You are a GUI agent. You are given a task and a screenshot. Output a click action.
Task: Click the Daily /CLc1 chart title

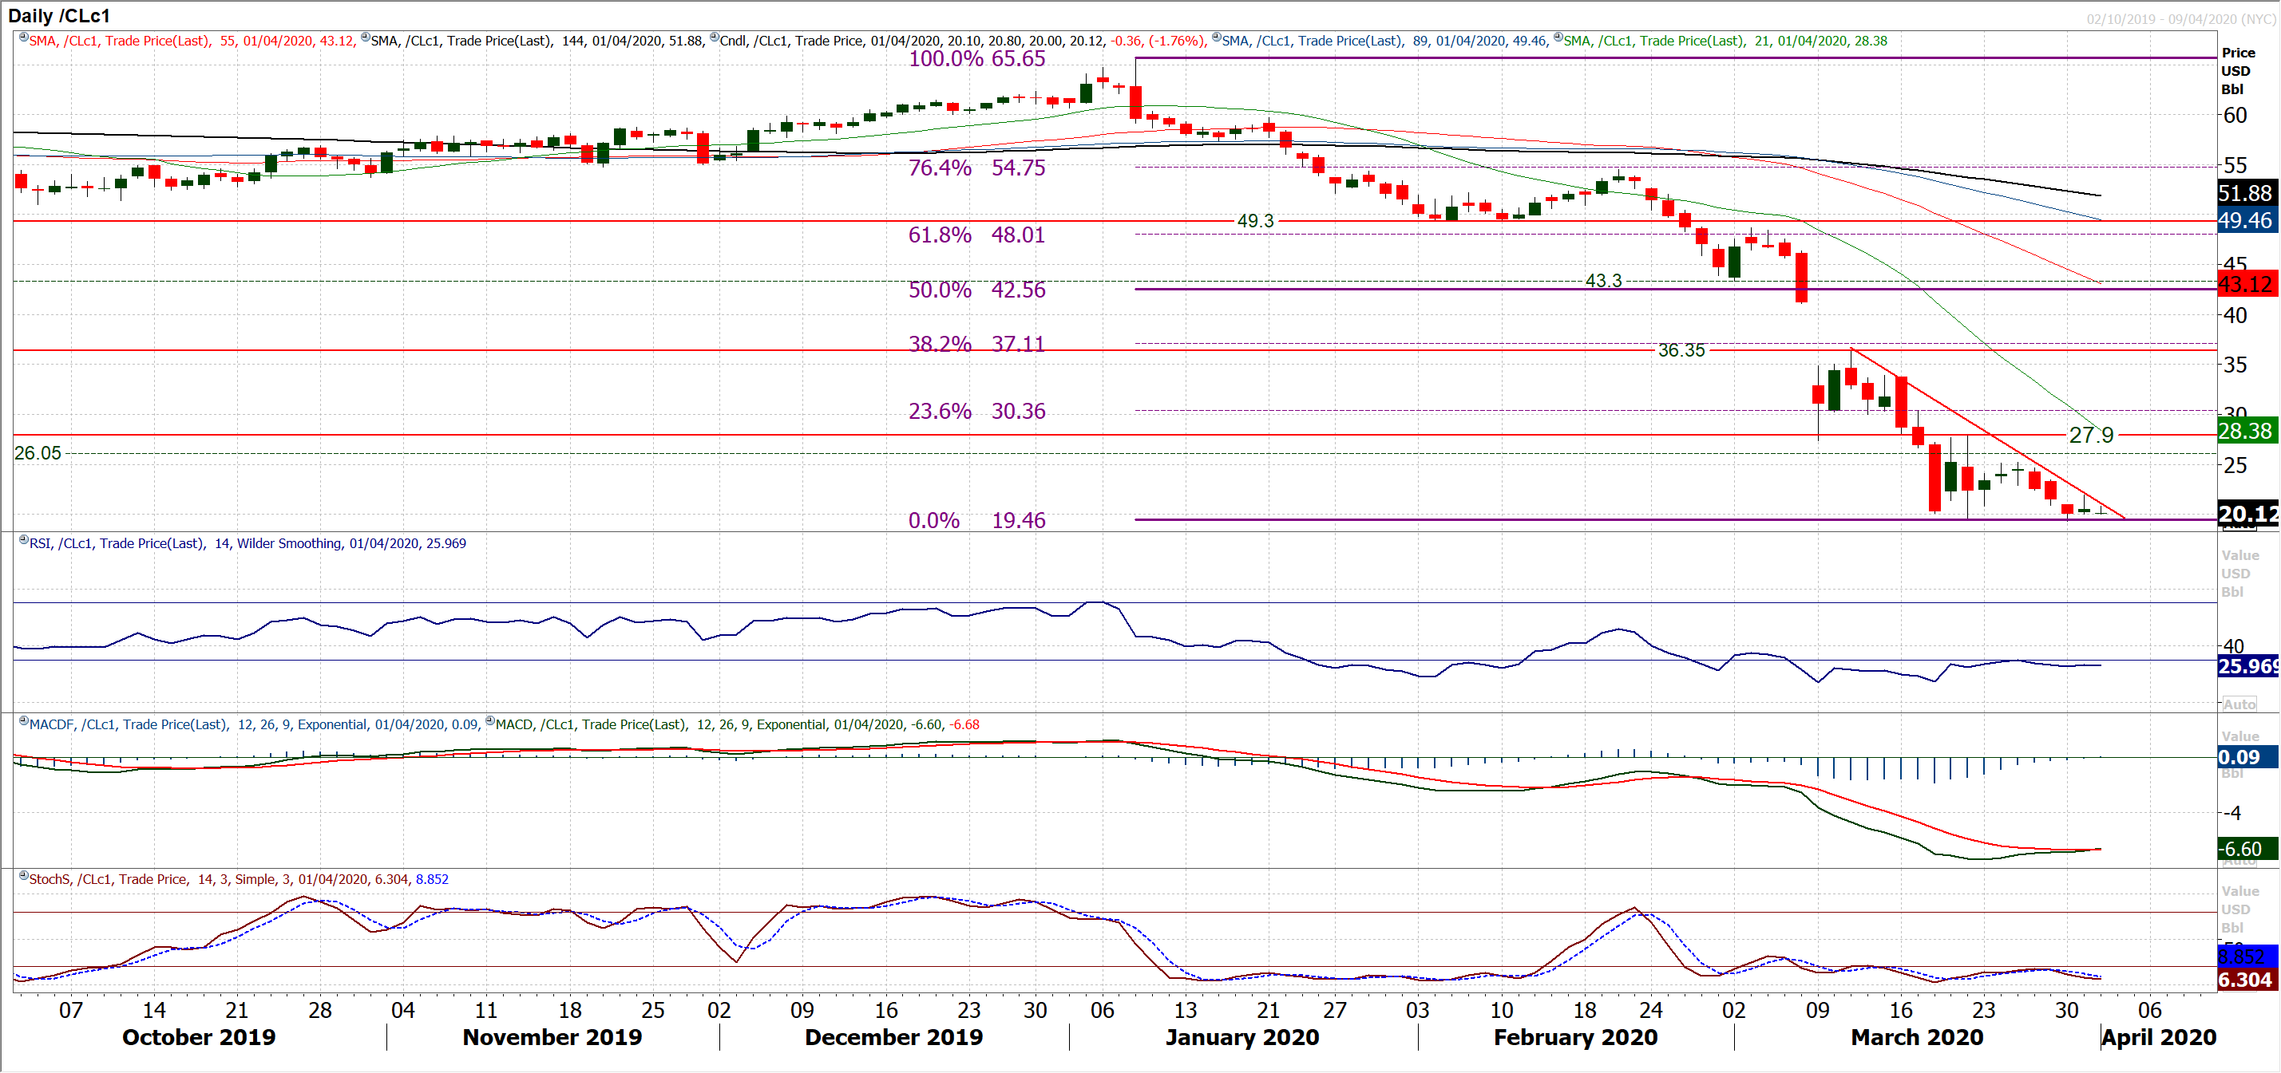[x=59, y=16]
